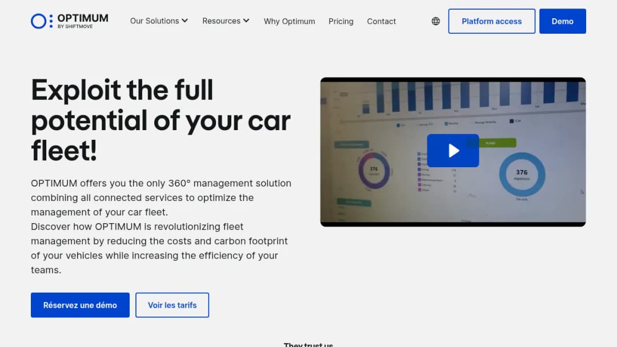Expand the Resources dropdown menu
This screenshot has height=347, width=617.
226,21
